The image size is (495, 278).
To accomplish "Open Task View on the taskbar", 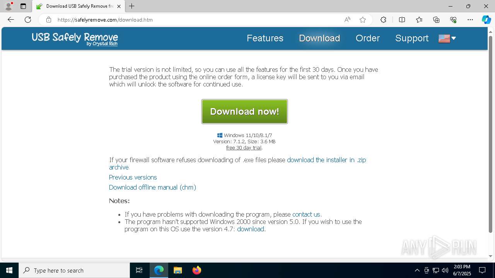I will (139, 270).
